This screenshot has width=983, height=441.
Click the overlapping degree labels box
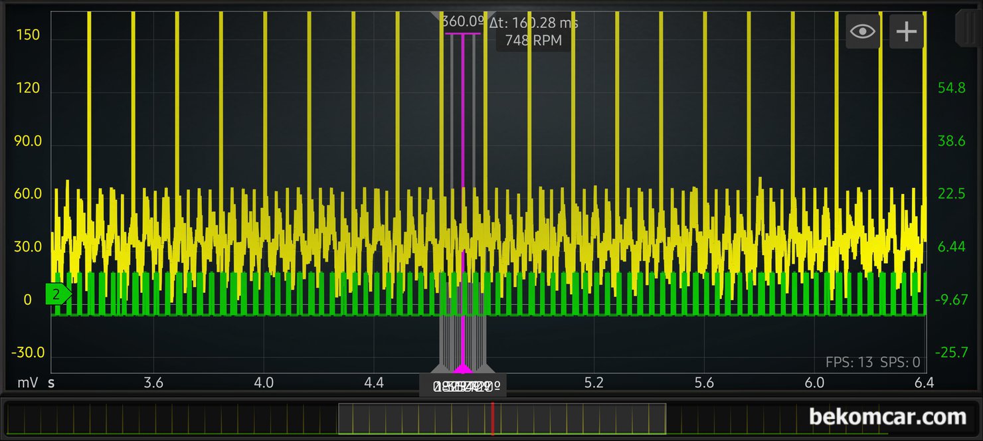click(x=463, y=386)
